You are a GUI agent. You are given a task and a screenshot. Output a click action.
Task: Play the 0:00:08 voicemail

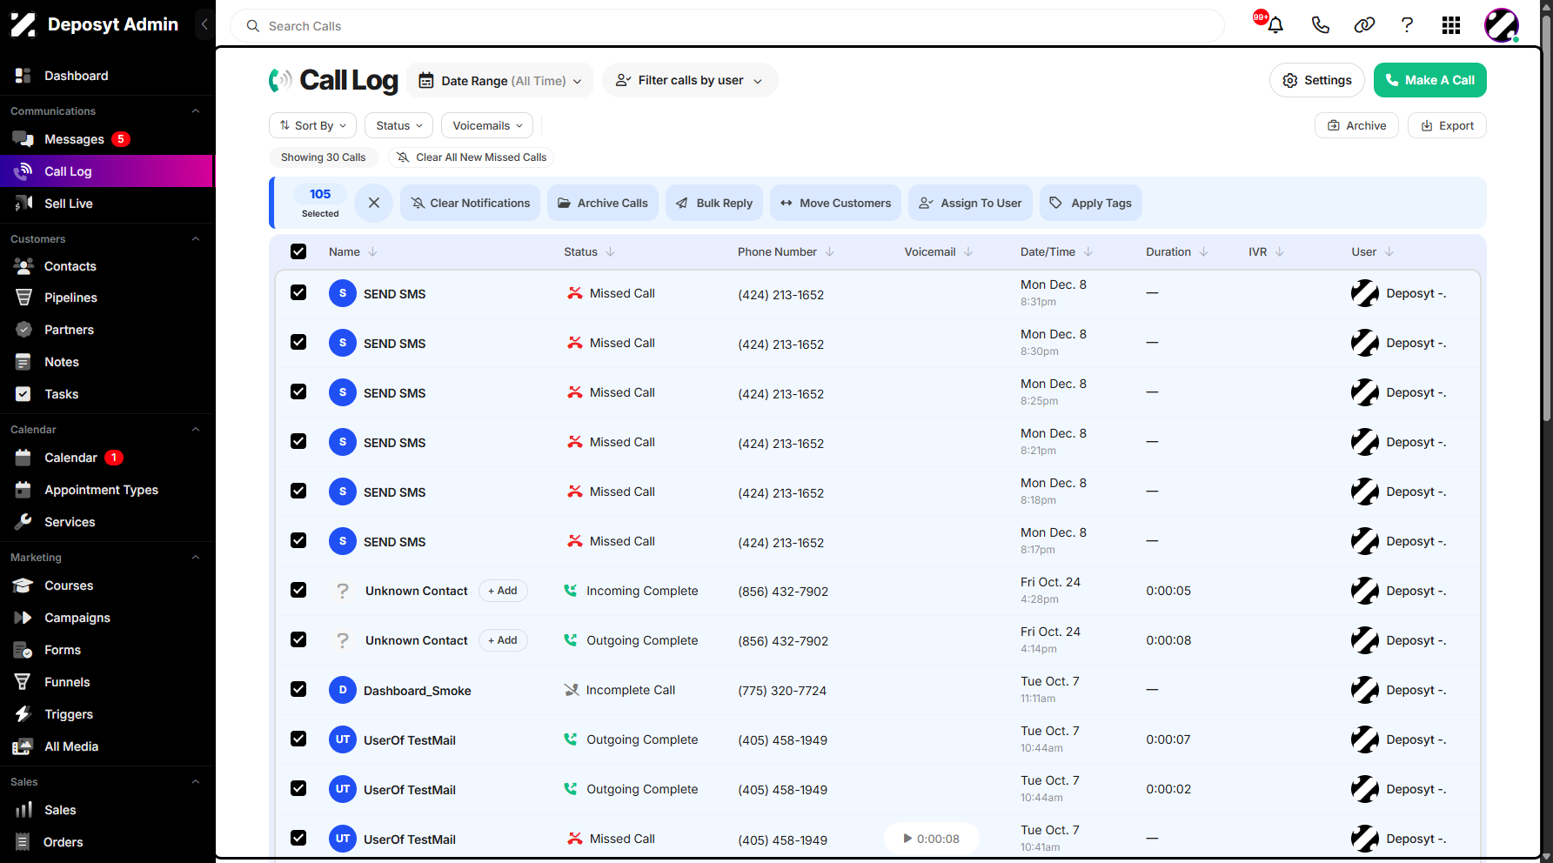932,839
